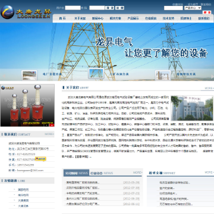The height and width of the screenshot is (214, 214).
Task: Click MORE in the 联系我们 Contact panel
Action: pyautogui.click(x=49, y=134)
